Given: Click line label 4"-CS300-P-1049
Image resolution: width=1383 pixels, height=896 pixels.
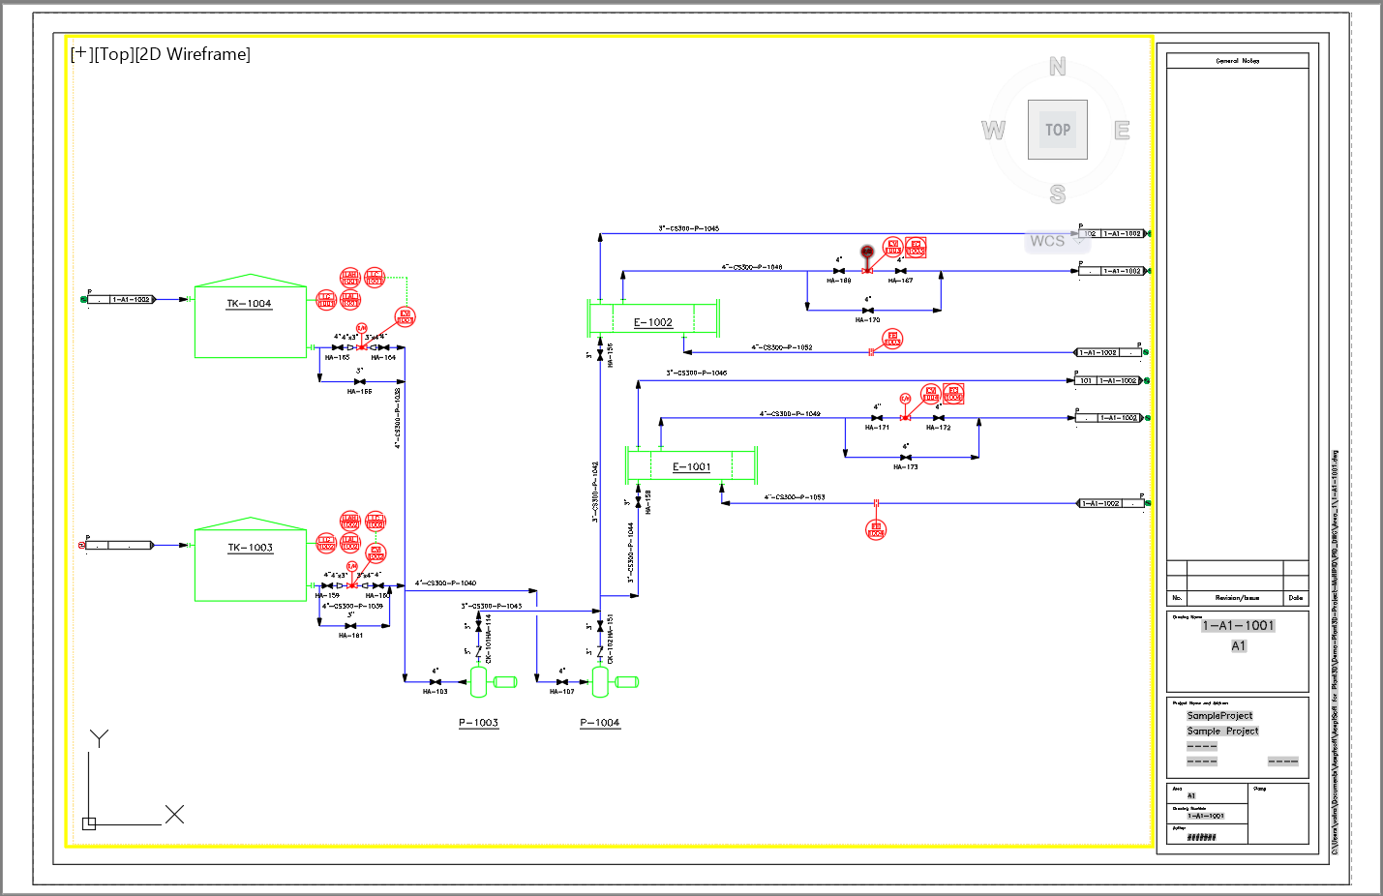Looking at the screenshot, I should (x=790, y=414).
